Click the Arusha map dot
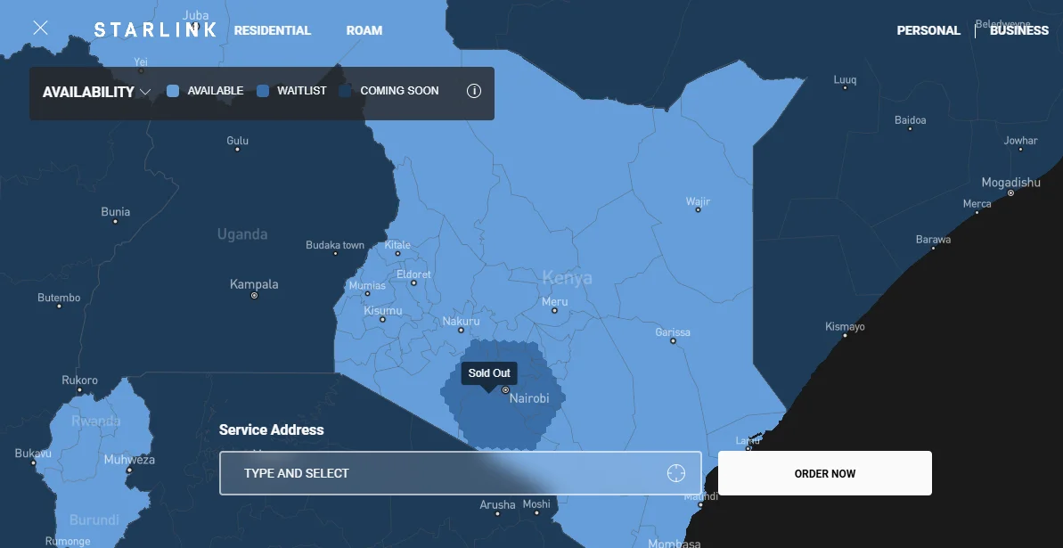 coord(497,513)
